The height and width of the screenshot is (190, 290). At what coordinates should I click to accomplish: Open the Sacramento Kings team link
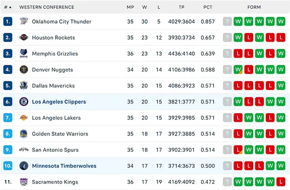point(55,182)
